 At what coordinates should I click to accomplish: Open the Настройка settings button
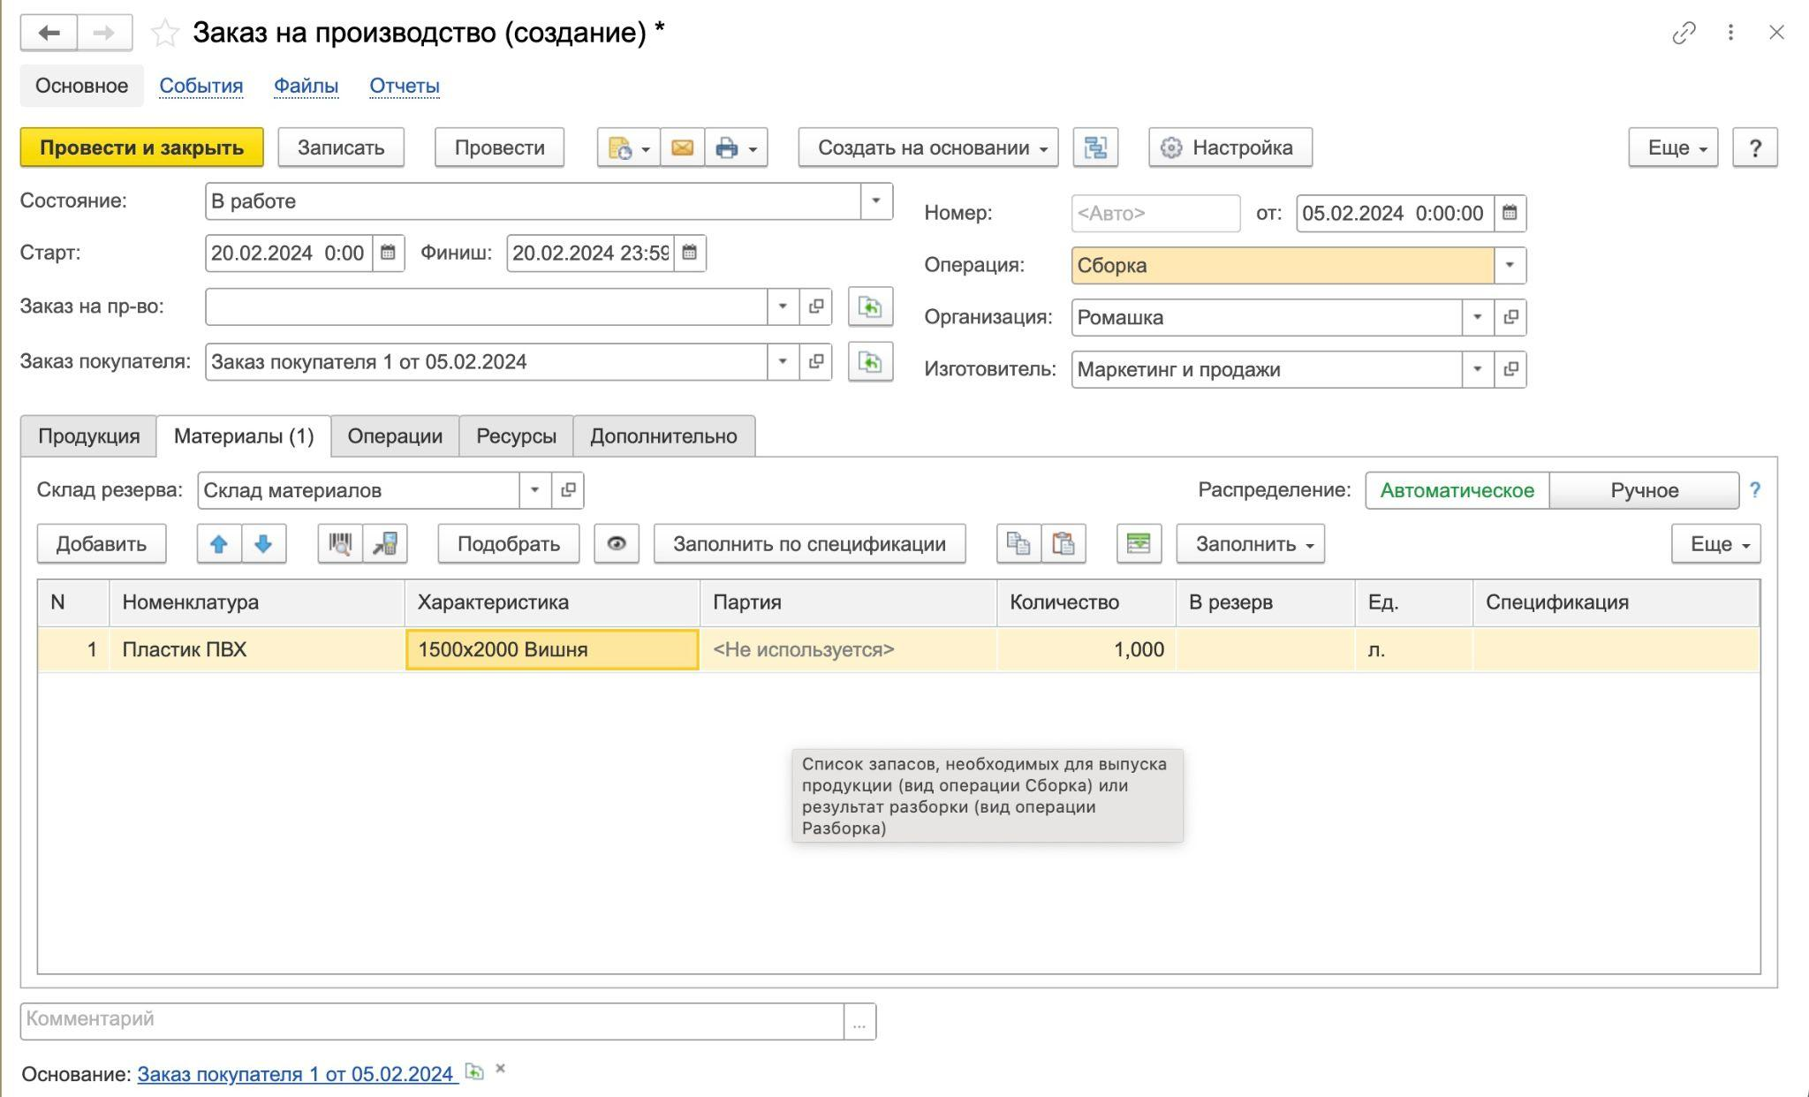(x=1230, y=148)
